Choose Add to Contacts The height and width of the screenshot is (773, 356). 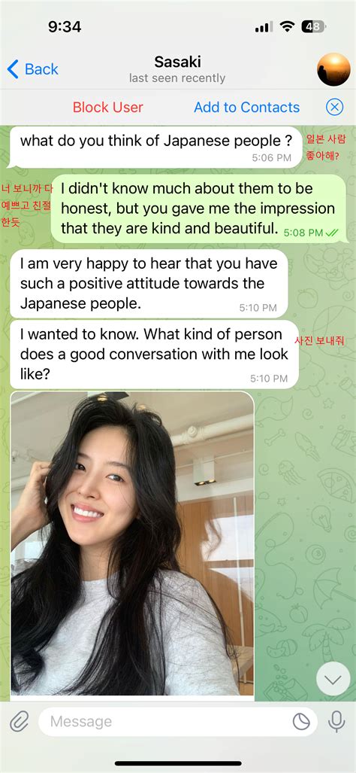click(x=247, y=107)
